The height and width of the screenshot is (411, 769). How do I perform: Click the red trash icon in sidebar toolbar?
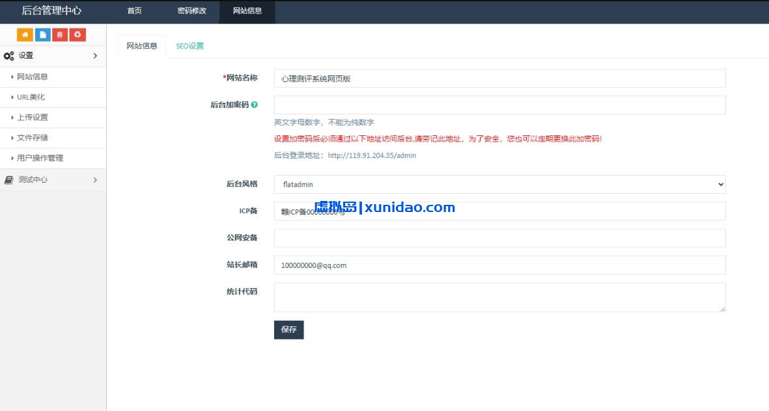(x=60, y=34)
